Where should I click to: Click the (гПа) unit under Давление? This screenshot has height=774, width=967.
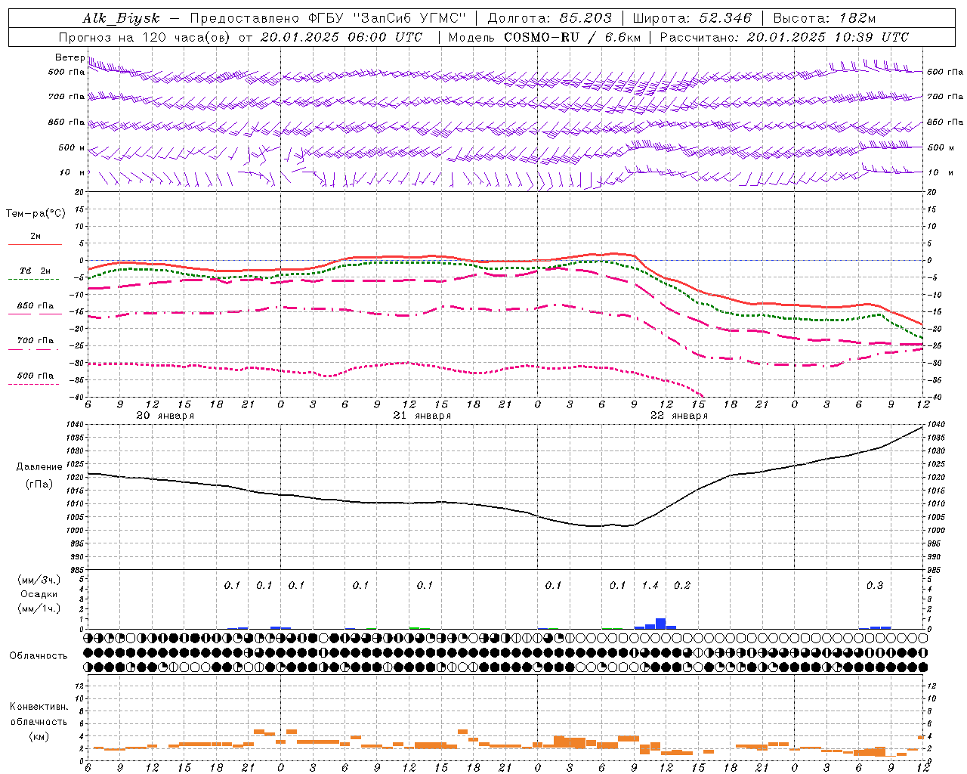pos(39,485)
